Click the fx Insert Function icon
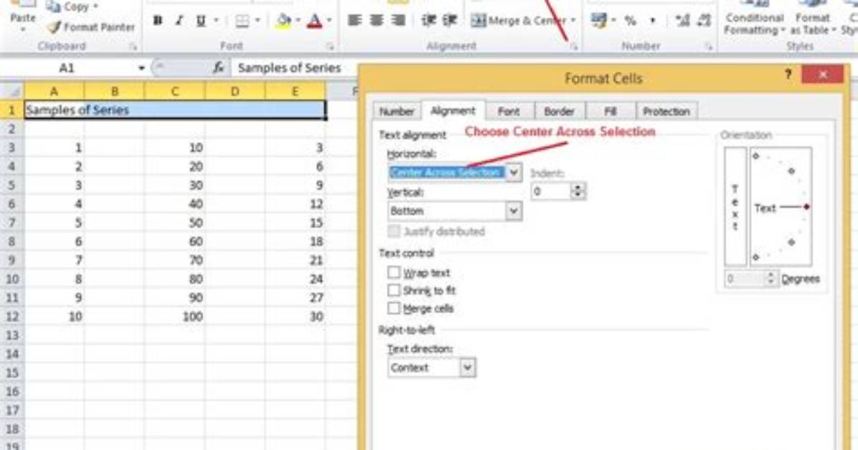The width and height of the screenshot is (858, 450). coord(218,68)
